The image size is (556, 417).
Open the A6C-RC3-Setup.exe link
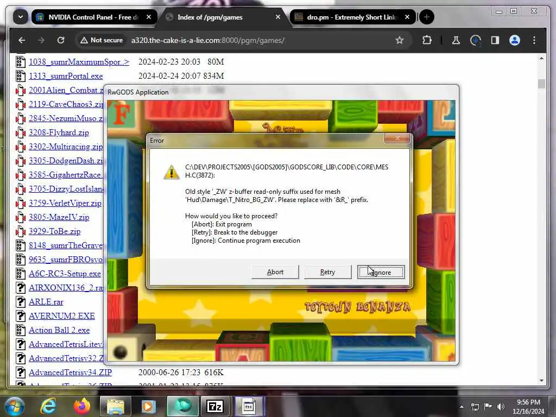click(x=65, y=274)
